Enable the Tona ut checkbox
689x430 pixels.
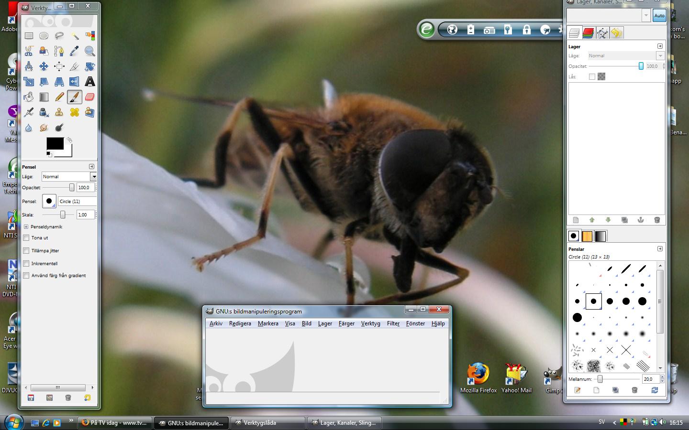pos(26,237)
